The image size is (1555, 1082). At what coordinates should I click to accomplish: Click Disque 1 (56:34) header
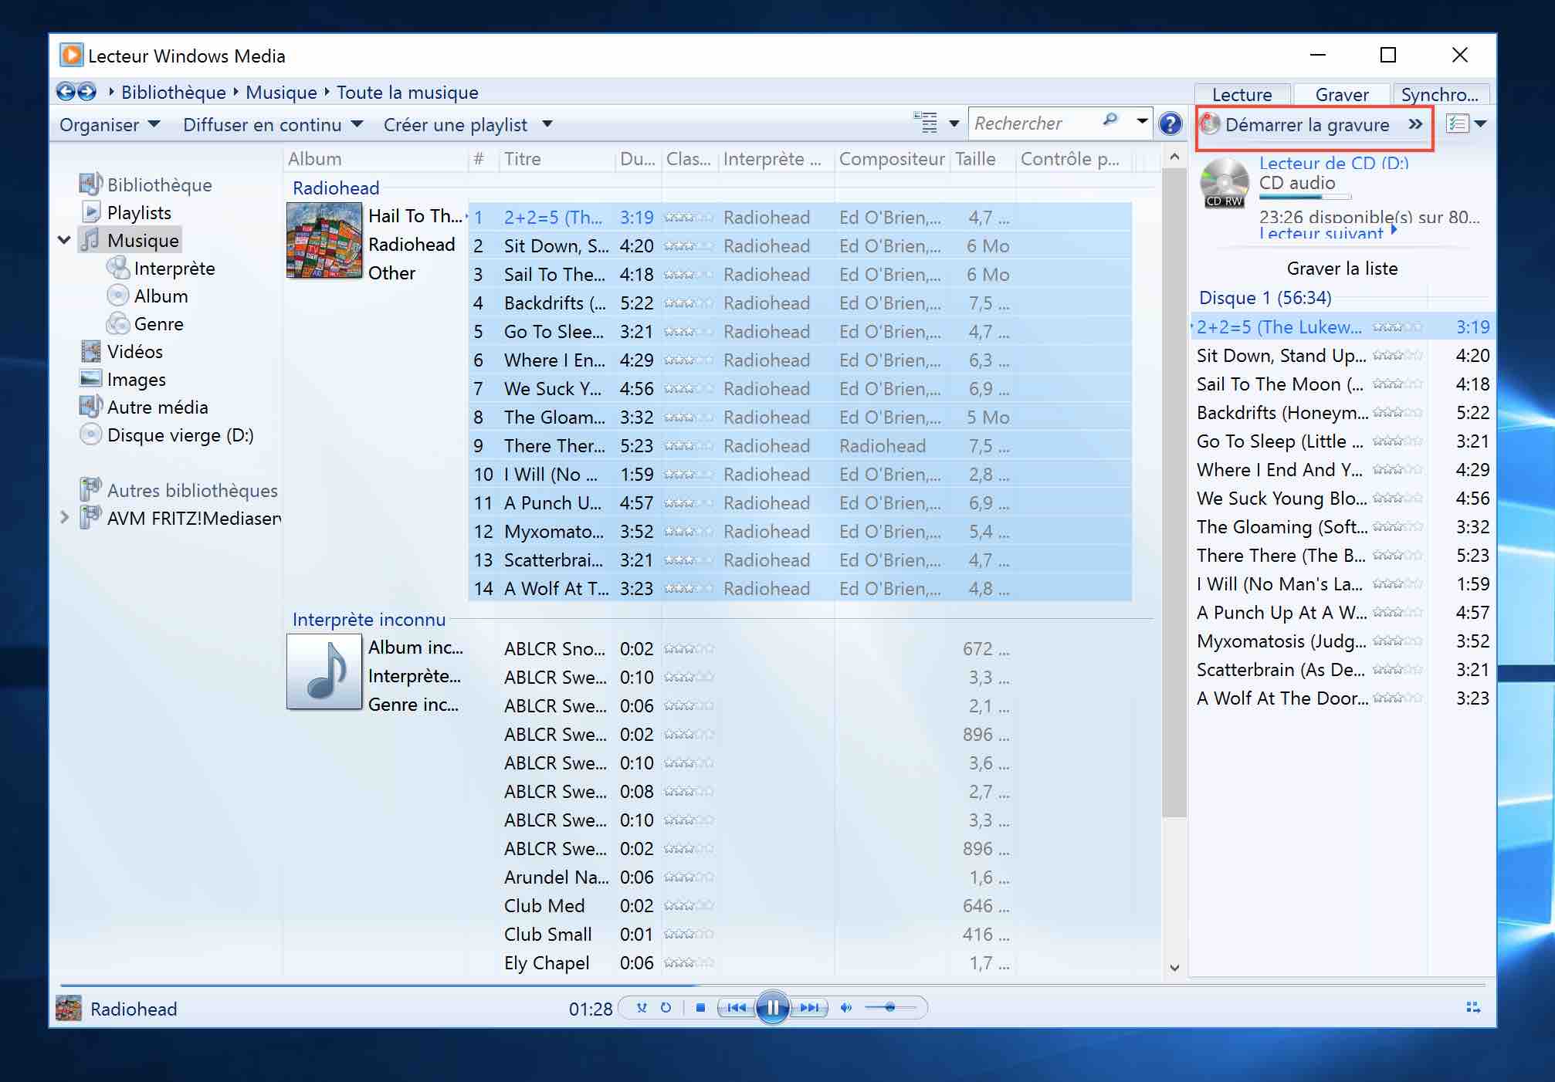click(1265, 297)
